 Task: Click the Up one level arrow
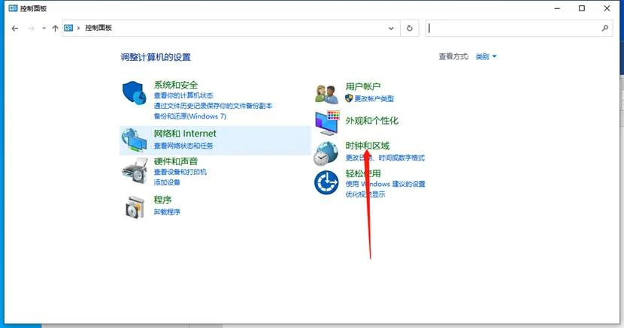[56, 29]
